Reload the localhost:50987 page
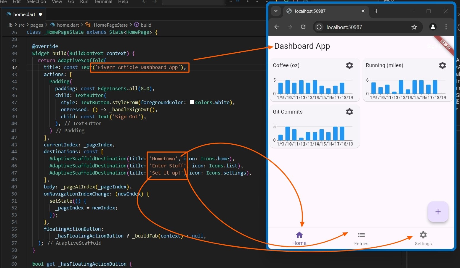Image resolution: width=460 pixels, height=268 pixels. tap(303, 27)
